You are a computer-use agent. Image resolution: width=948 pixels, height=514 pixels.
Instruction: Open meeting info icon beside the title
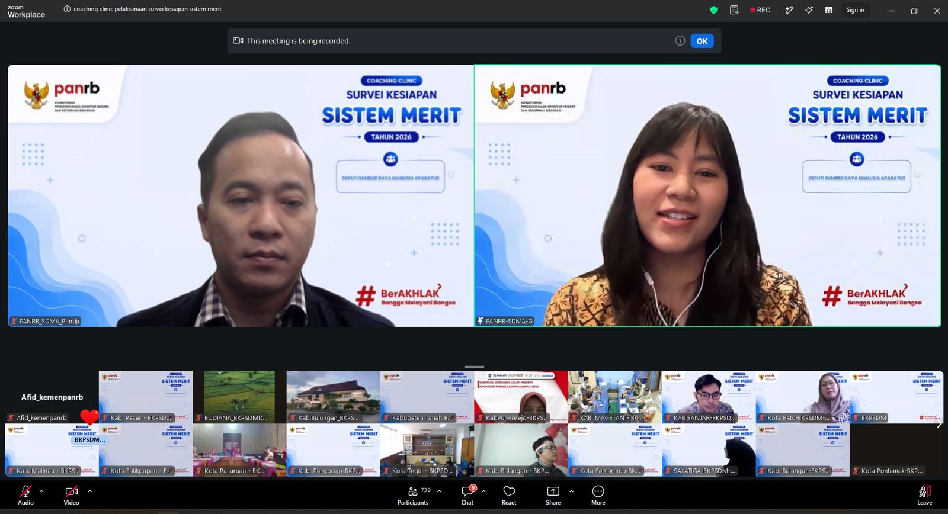click(x=67, y=9)
